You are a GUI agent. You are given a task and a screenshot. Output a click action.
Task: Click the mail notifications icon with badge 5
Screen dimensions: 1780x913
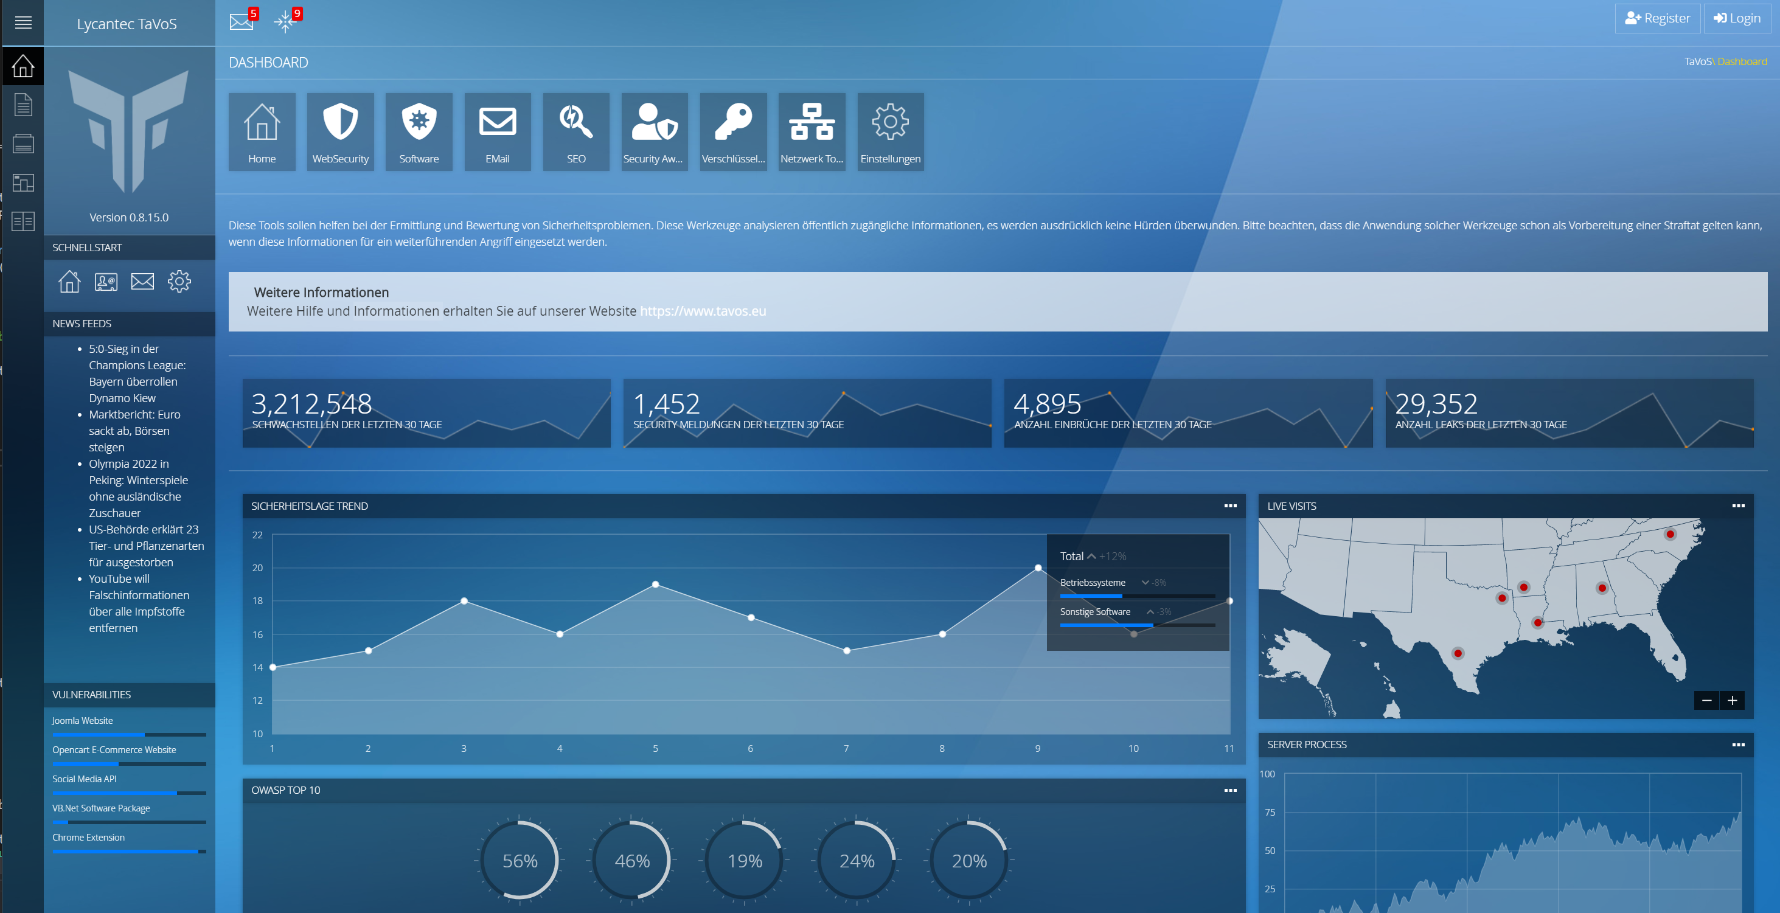click(241, 21)
